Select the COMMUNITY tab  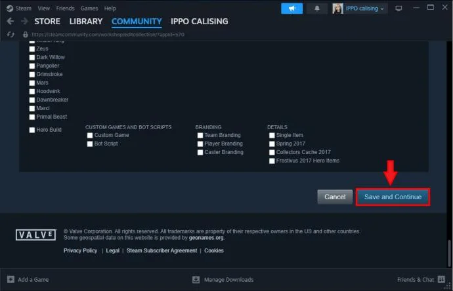[137, 22]
